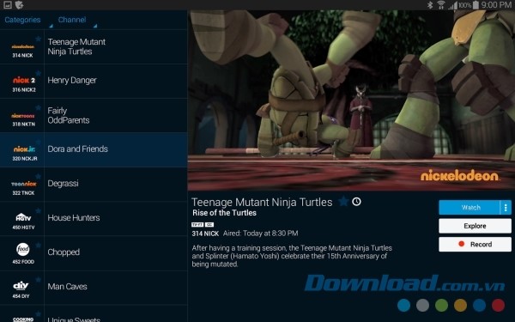The width and height of the screenshot is (515, 322).
Task: Open the Nick 2 316 NICK2 channel logo
Action: [24, 80]
